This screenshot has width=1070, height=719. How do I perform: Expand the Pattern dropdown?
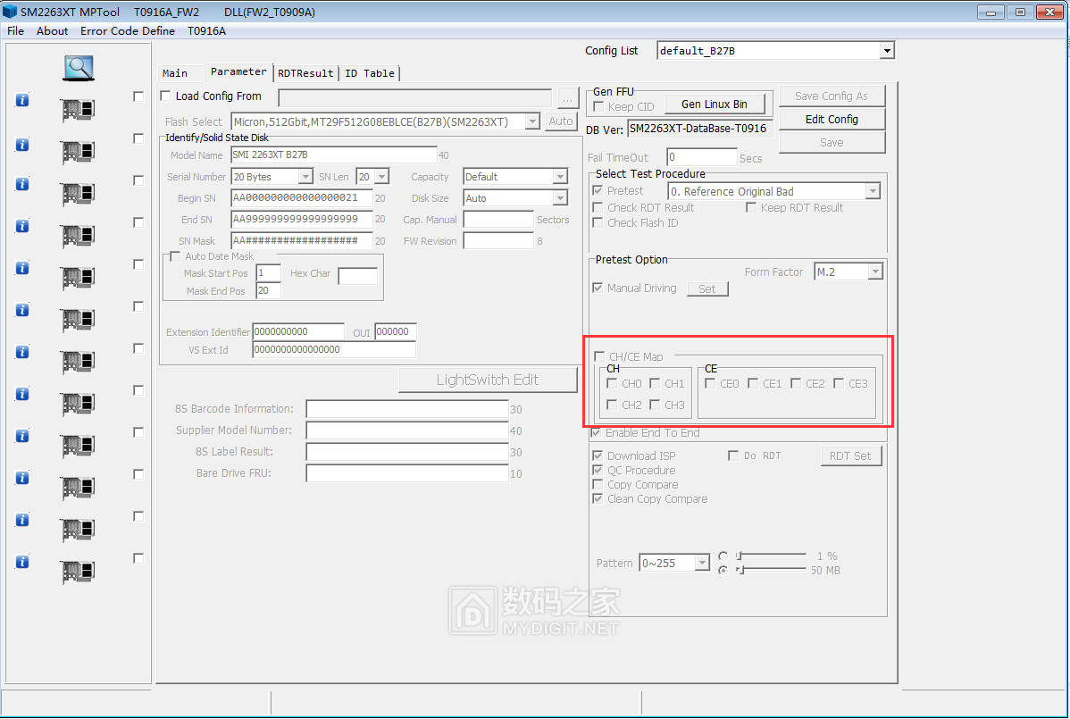702,563
